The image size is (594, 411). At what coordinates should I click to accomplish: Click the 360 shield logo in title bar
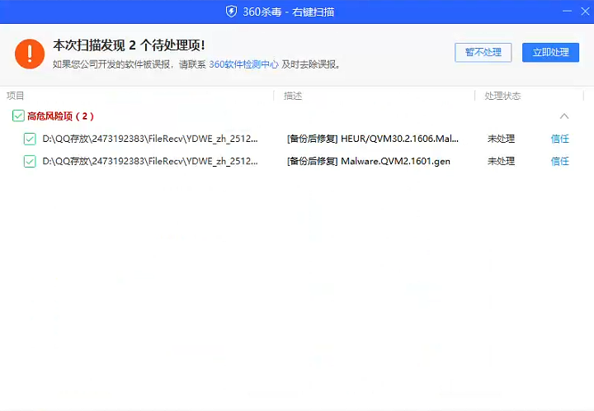click(231, 12)
